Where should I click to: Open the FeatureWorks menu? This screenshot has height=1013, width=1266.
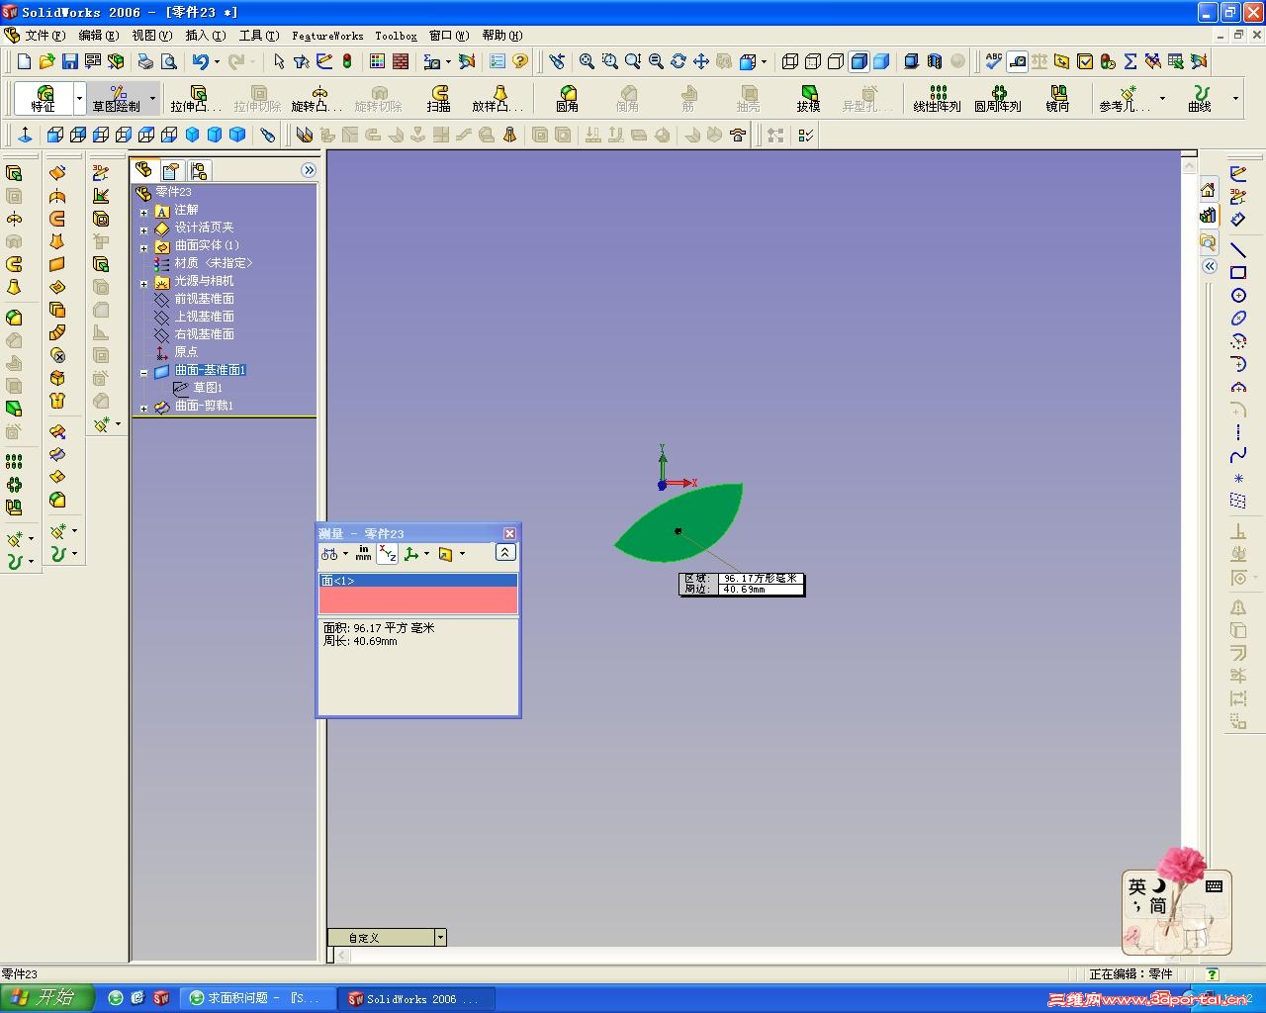(327, 36)
